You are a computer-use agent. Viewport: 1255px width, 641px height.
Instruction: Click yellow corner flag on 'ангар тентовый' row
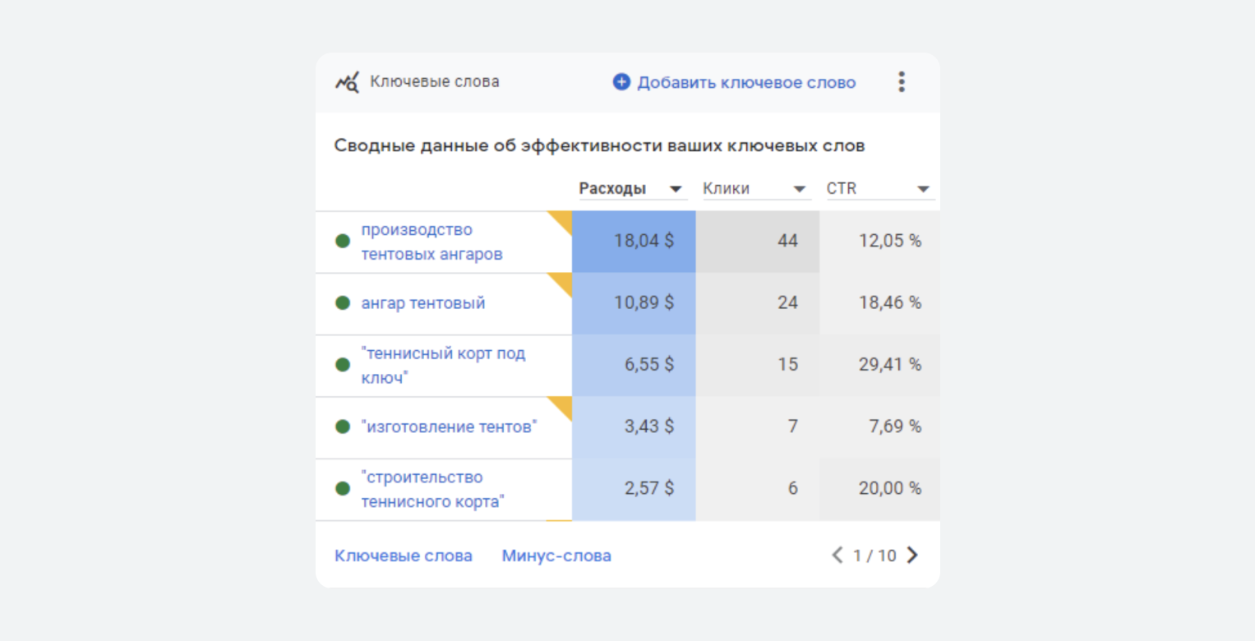click(563, 281)
